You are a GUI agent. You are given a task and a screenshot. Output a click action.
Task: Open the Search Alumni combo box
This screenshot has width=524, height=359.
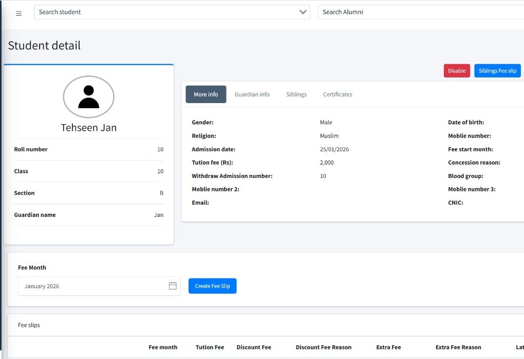(x=420, y=12)
